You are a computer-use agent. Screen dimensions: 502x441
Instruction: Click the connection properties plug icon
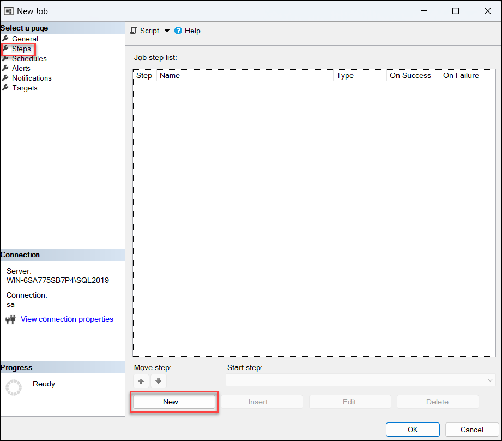point(11,319)
